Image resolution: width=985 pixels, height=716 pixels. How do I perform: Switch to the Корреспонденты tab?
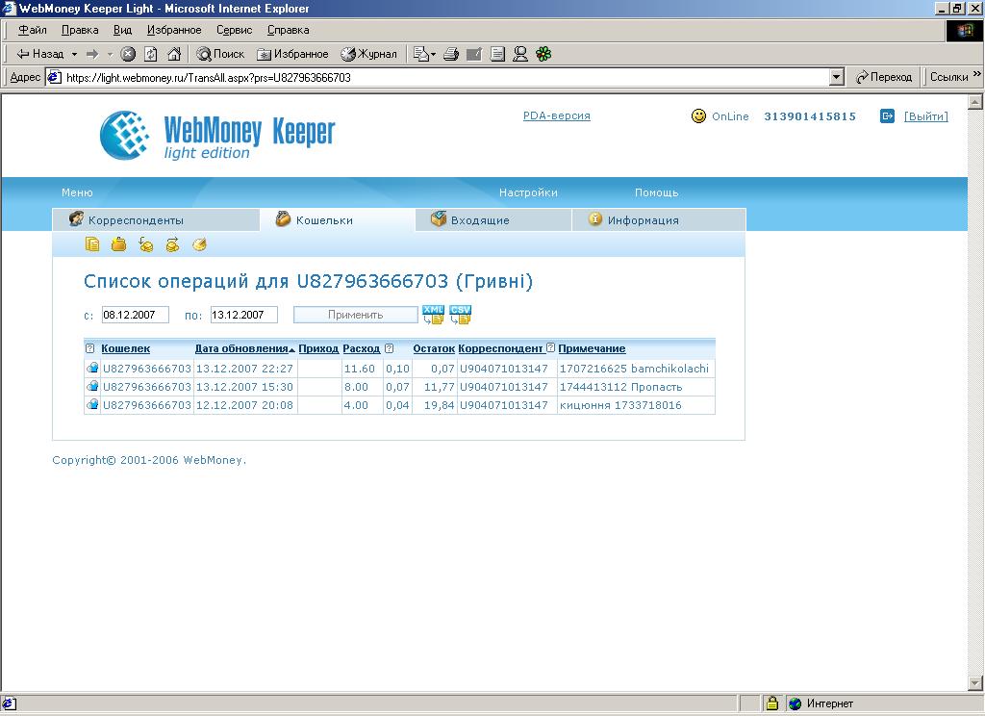click(135, 220)
